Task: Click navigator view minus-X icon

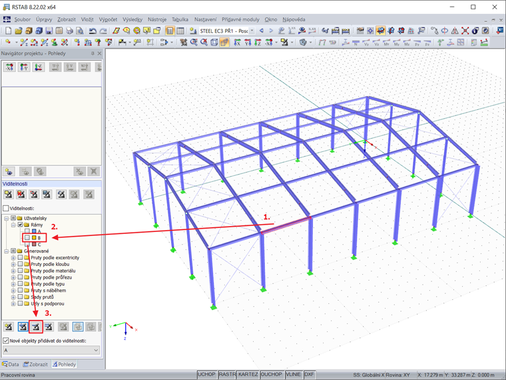Action: pos(9,67)
